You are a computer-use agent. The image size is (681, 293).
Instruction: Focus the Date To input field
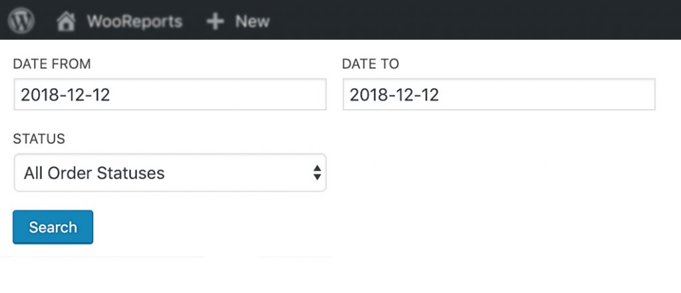(499, 95)
